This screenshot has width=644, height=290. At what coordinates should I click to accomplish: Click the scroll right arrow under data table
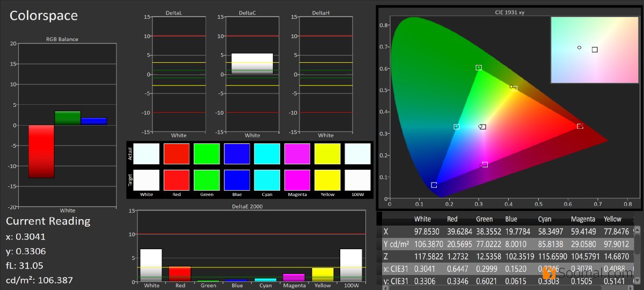[630, 287]
